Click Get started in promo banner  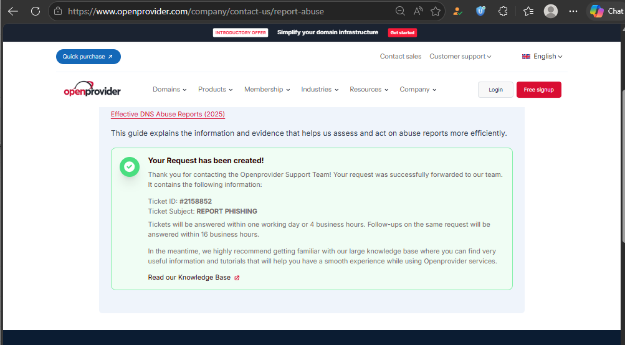402,32
